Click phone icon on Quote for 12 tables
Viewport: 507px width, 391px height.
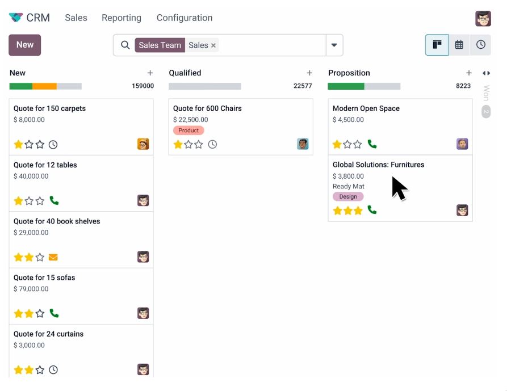[x=54, y=201]
